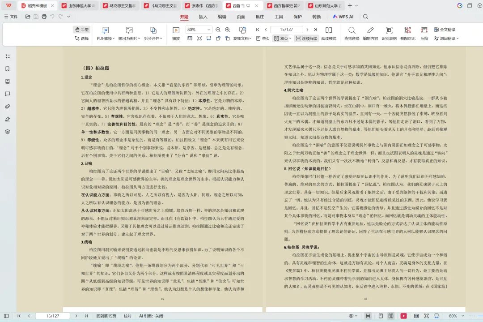This screenshot has width=483, height=322.
Task: Open the attachments paperclip panel in sidebar
Action: pyautogui.click(x=8, y=107)
